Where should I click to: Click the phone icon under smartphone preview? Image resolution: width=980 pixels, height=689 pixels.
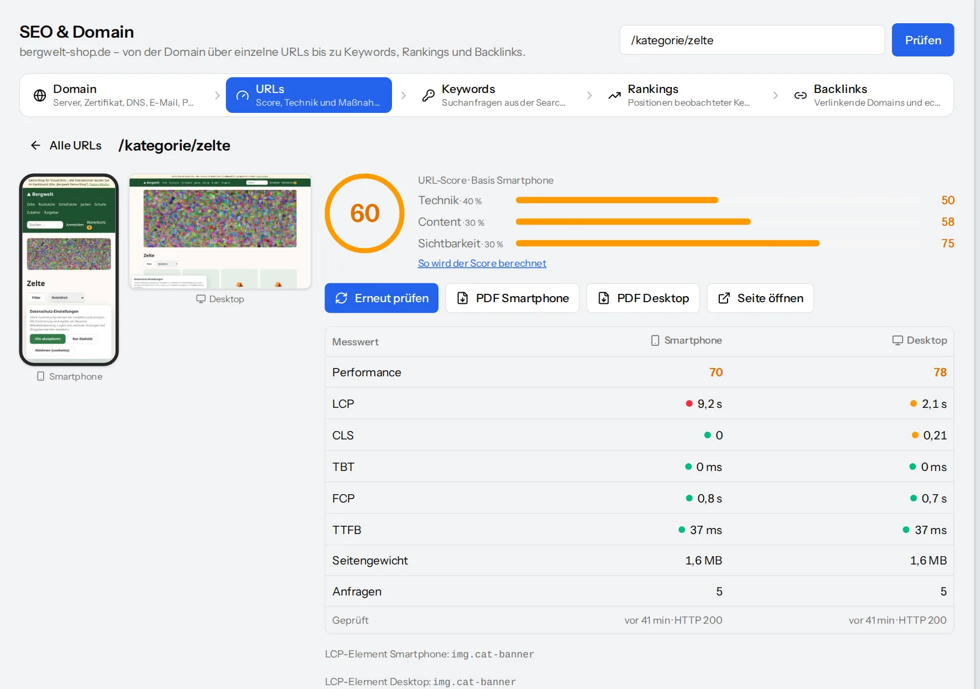coord(40,376)
